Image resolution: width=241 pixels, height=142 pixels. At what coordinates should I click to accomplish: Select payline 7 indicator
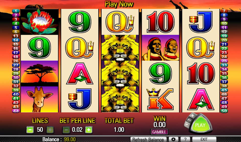[x=224, y=11]
